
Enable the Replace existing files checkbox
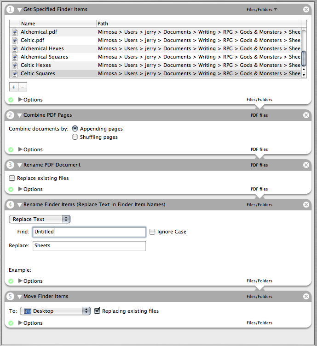point(12,178)
